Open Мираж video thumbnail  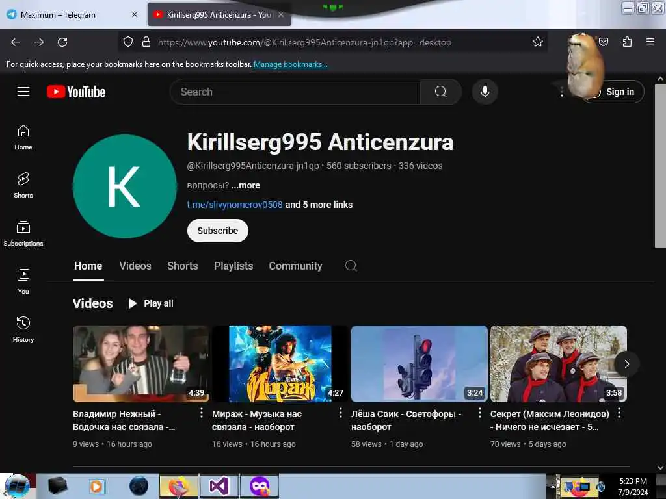click(280, 364)
